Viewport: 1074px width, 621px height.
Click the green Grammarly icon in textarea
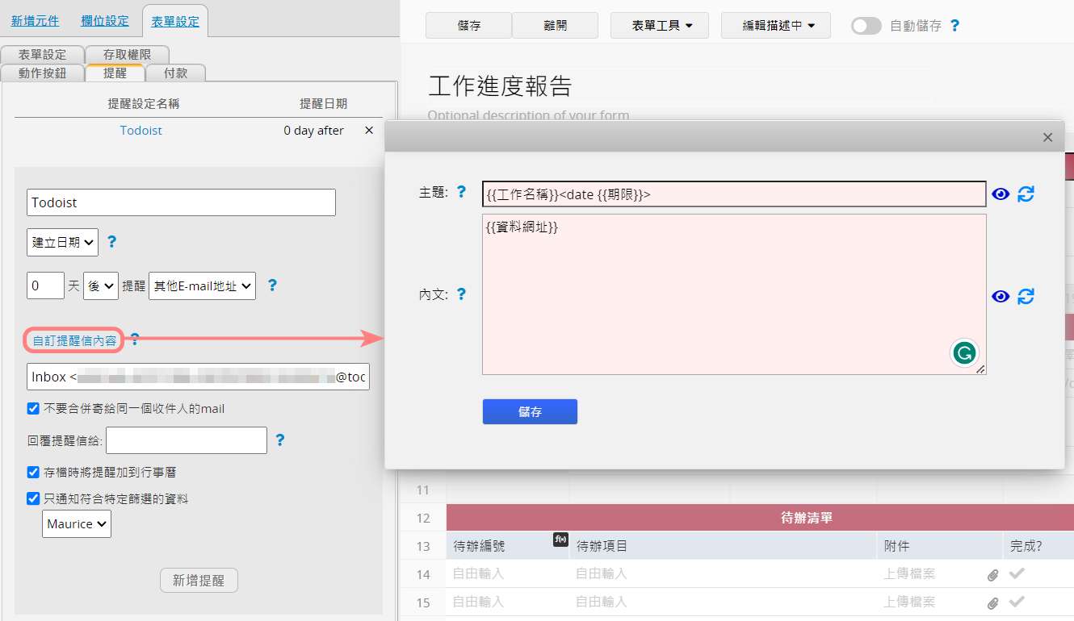[x=964, y=352]
